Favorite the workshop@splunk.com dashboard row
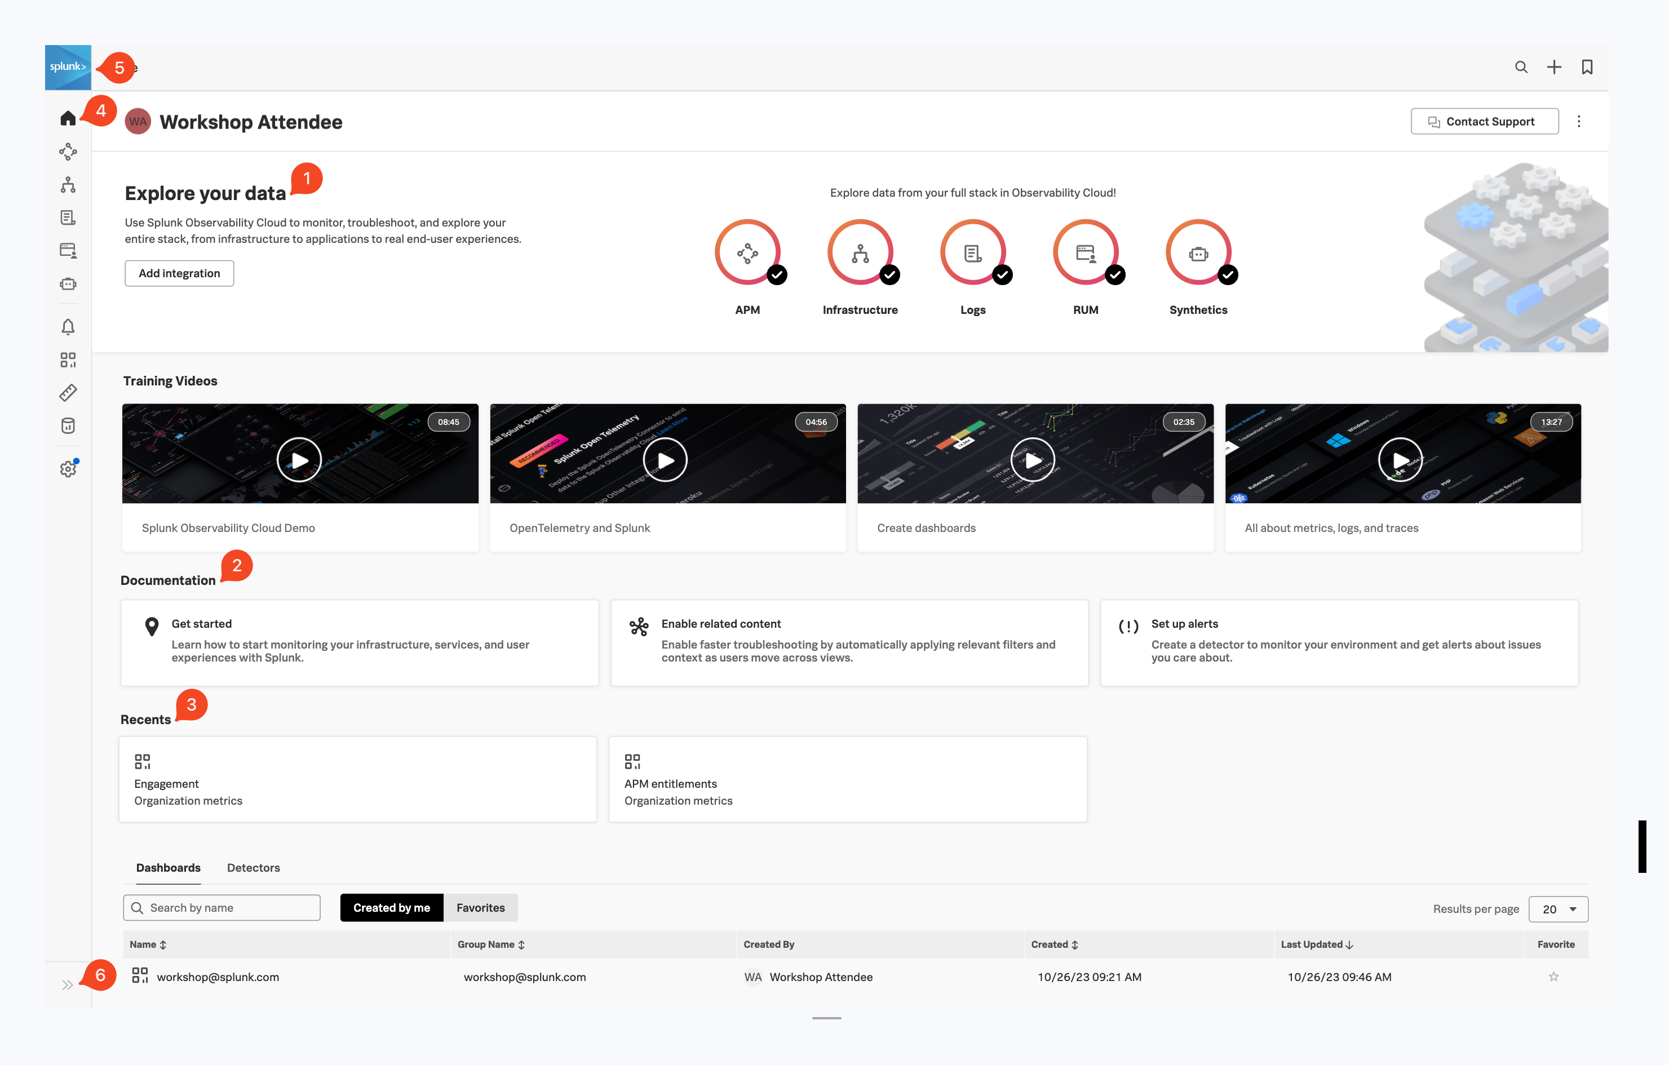 click(x=1554, y=977)
